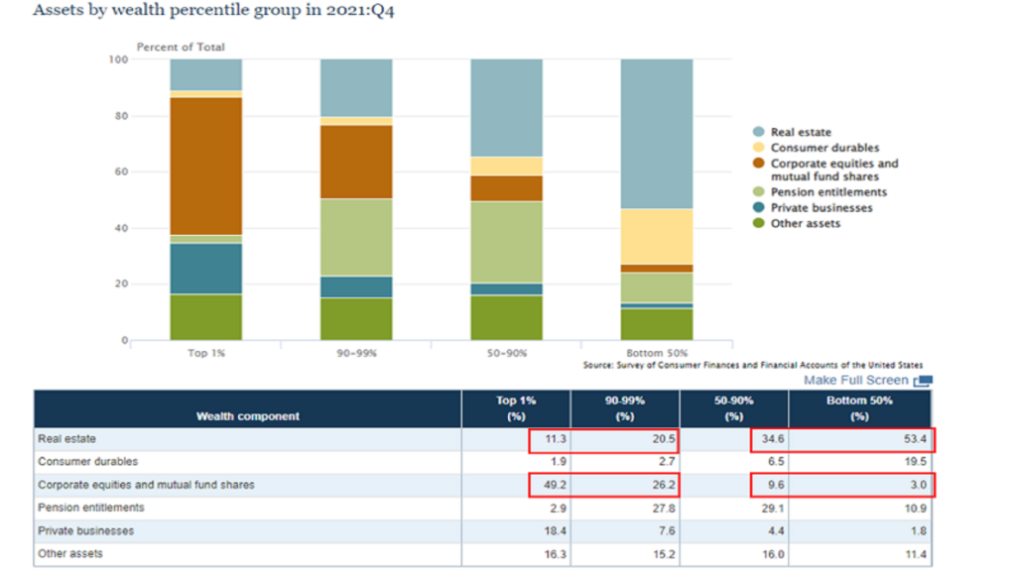Click the pension entitlements segment in 50-90% bar
The width and height of the screenshot is (1016, 571).
[506, 242]
